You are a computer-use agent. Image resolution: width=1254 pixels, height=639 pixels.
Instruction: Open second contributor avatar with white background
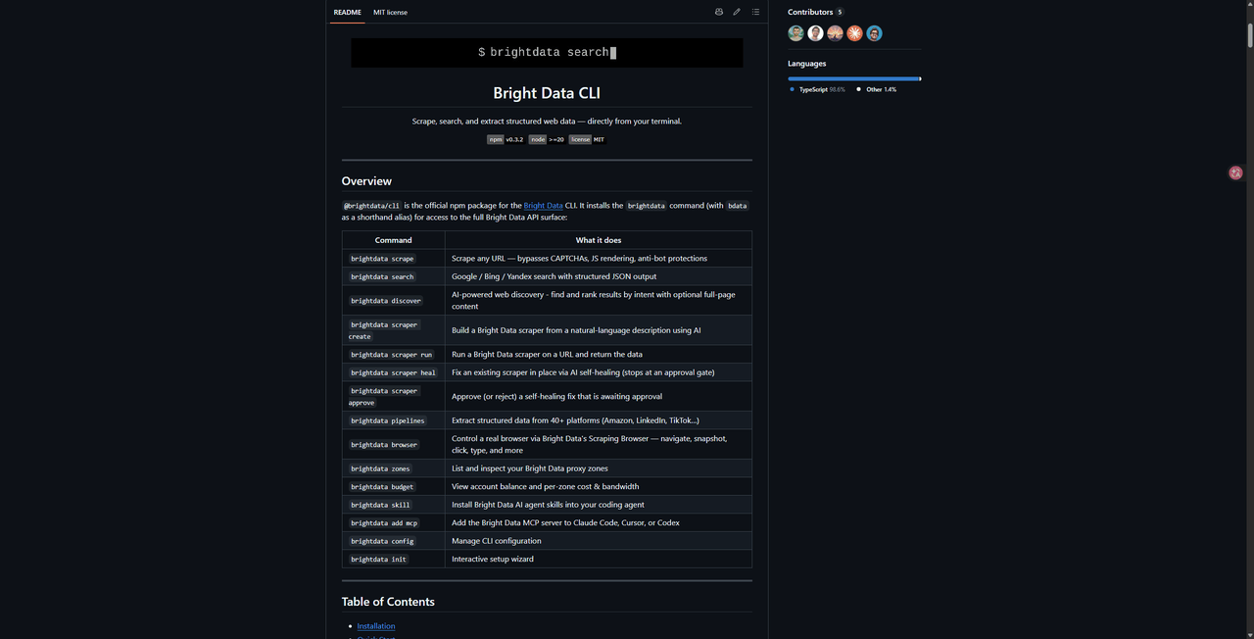tap(815, 33)
